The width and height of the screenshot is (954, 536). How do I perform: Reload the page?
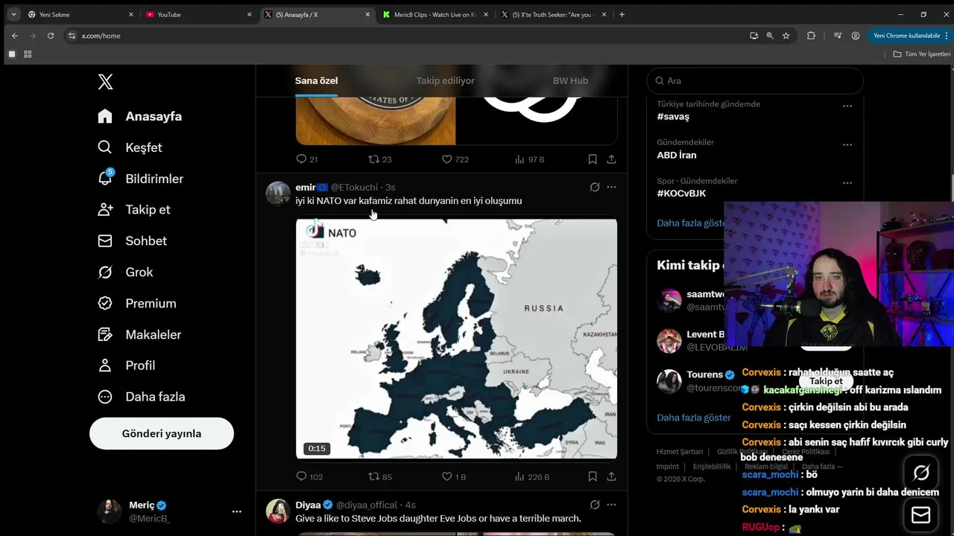click(x=51, y=35)
